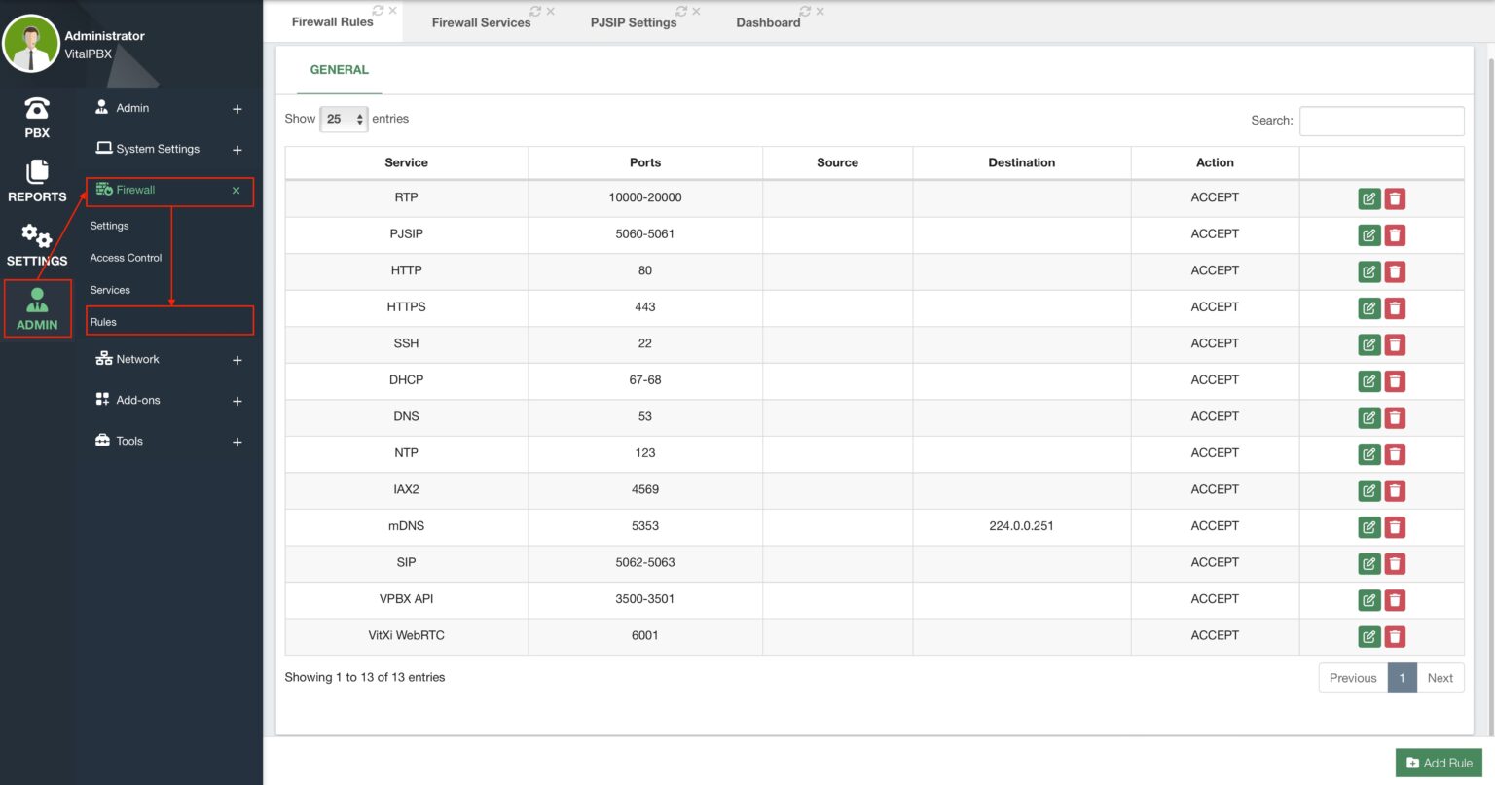Focus the Search input field
Screen dimensions: 1495x785
1382,121
